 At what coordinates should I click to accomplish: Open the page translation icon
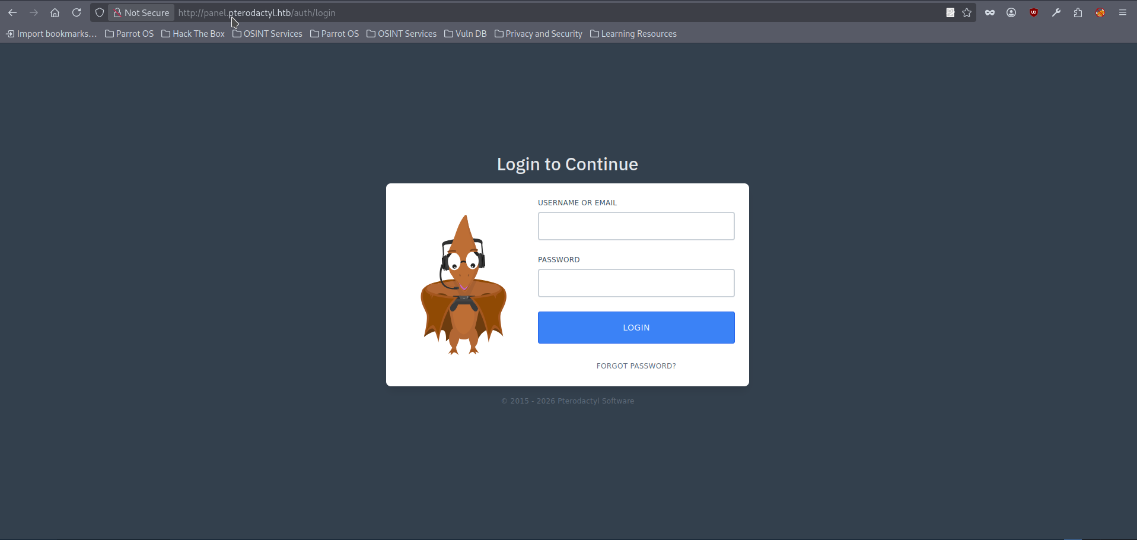(x=950, y=12)
